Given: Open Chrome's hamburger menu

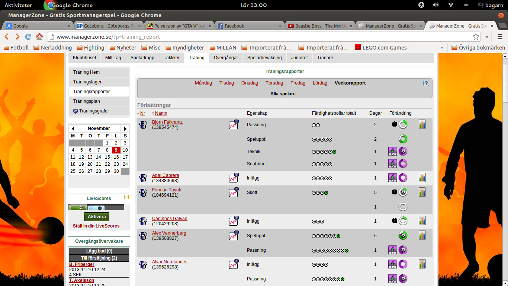Looking at the screenshot, I should pos(500,36).
